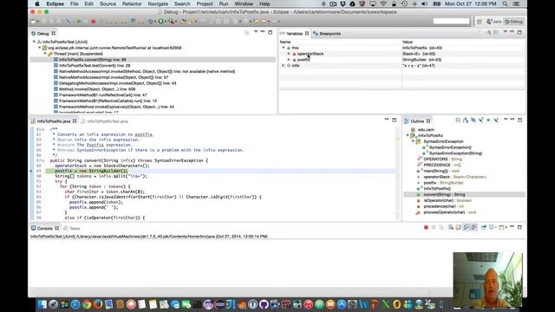This screenshot has width=555, height=312.
Task: Click the Spotlight search icon in menu bar
Action: pyautogui.click(x=505, y=3)
